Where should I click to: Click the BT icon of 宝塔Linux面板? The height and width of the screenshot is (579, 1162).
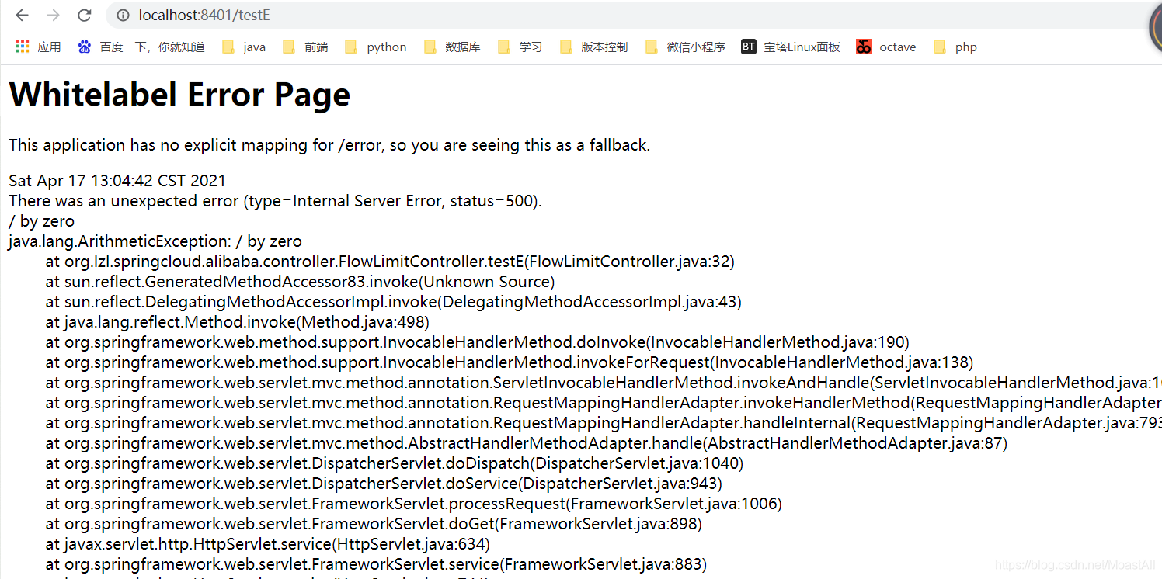[x=748, y=47]
